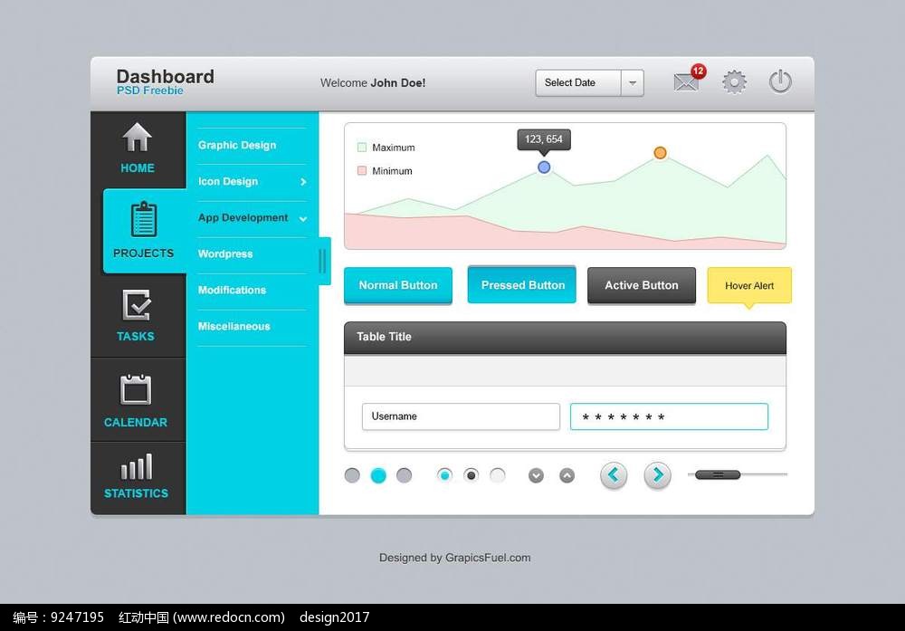Open the mail inbox envelope icon

point(687,82)
